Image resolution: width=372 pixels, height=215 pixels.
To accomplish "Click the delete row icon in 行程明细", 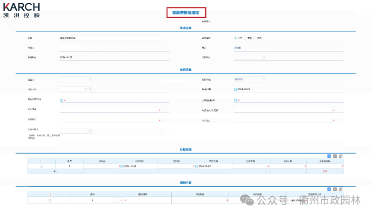I will tap(335, 156).
